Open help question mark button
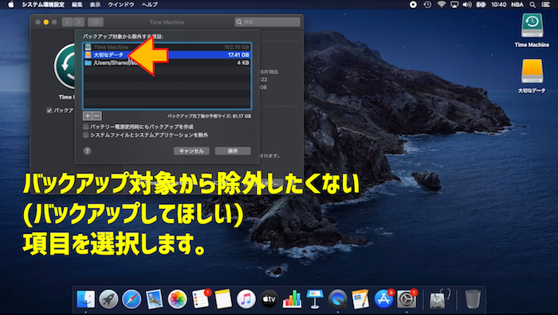The height and width of the screenshot is (315, 558). 87,151
